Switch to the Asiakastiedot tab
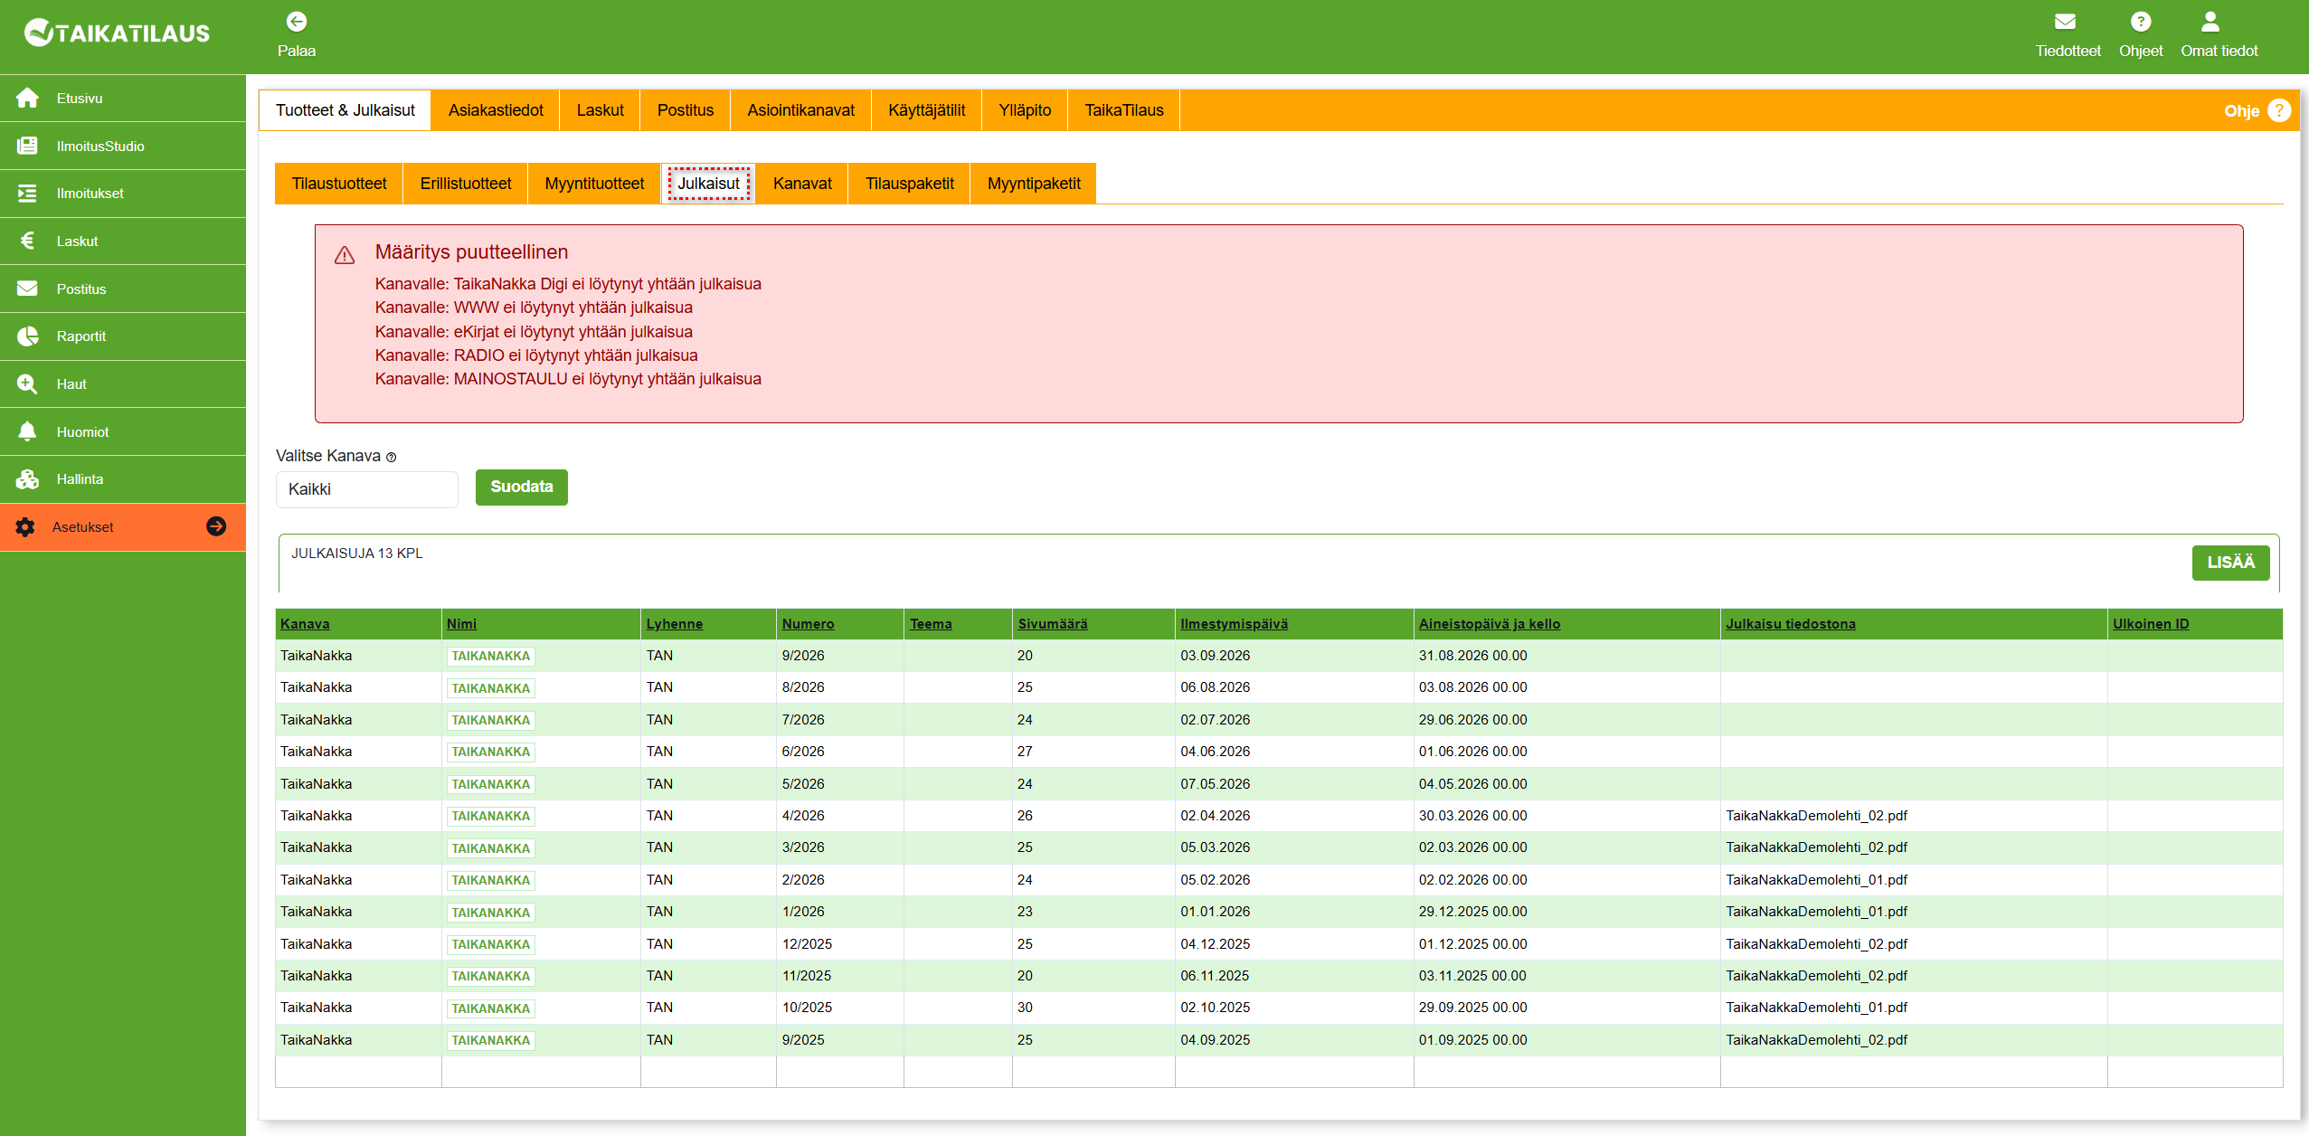This screenshot has height=1136, width=2309. click(x=496, y=110)
